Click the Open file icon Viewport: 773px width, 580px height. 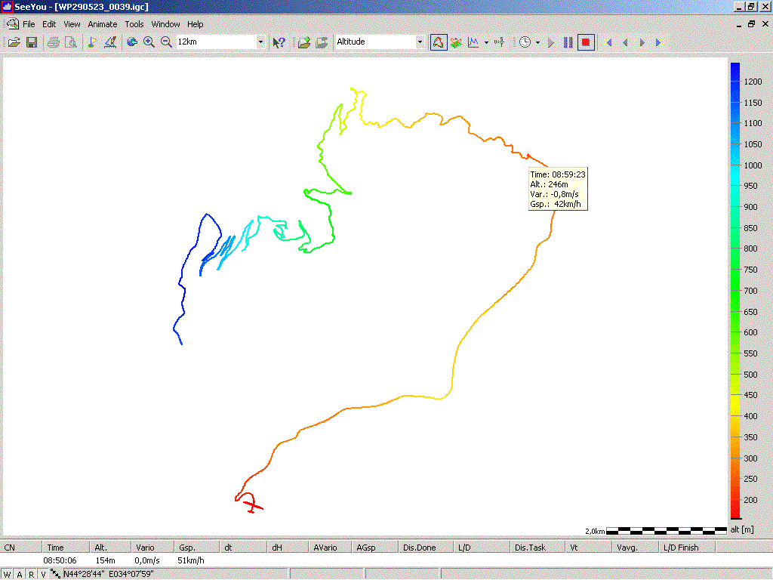14,42
